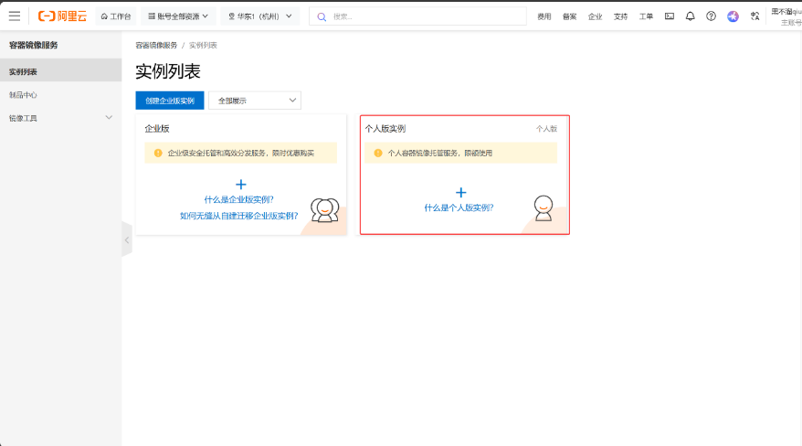Image resolution: width=802 pixels, height=446 pixels.
Task: Expand the 账号全部资源 dropdown
Action: click(x=178, y=16)
